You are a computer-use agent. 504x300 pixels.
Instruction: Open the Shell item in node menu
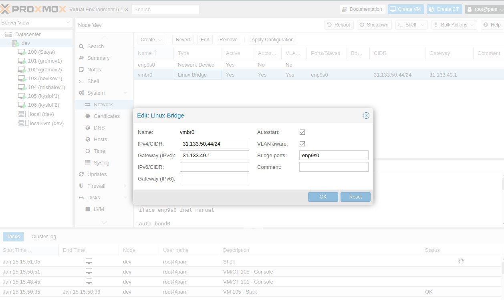pos(104,81)
